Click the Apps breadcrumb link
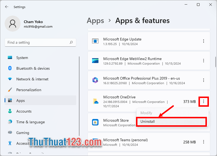This screenshot has width=217, height=156. [x=95, y=21]
